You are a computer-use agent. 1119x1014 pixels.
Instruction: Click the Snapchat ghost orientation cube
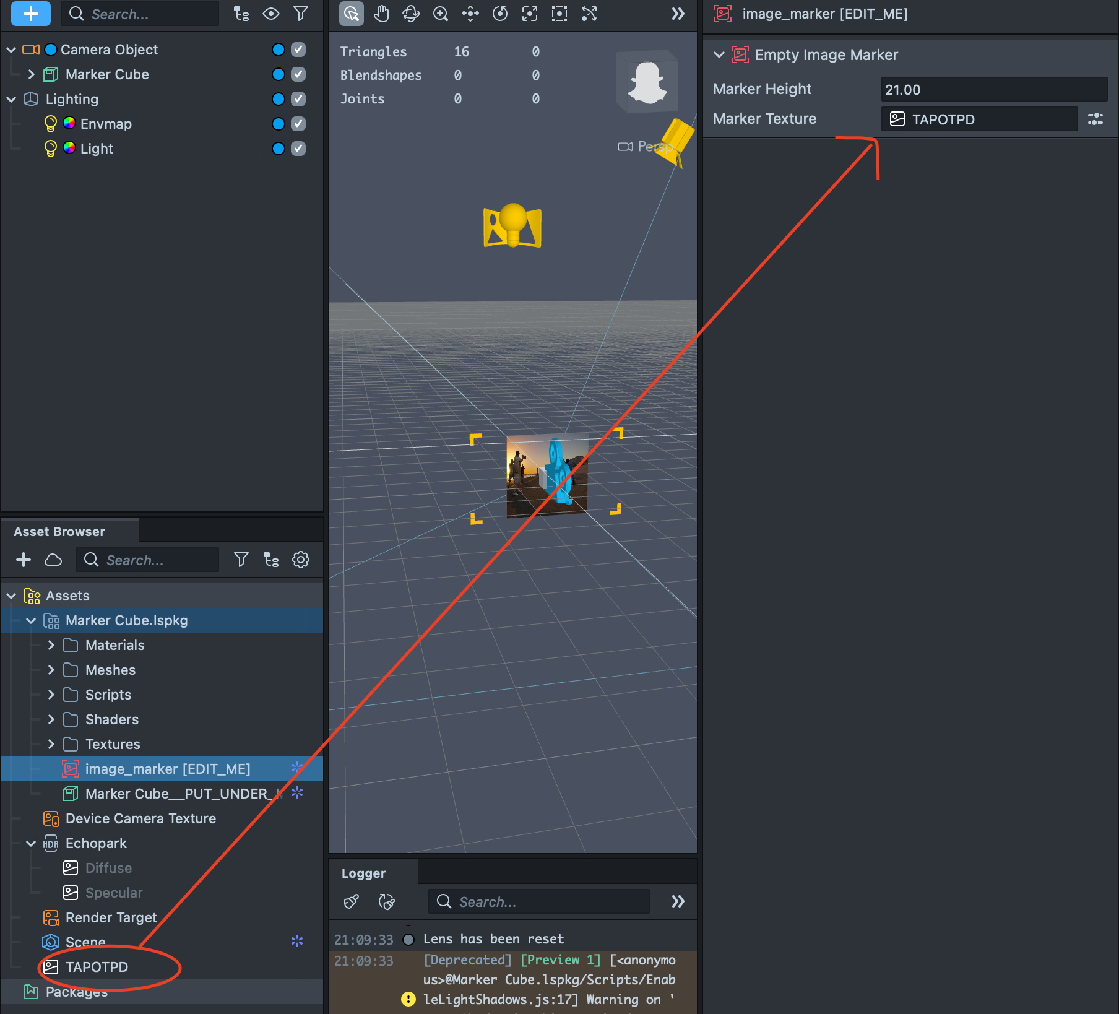647,82
